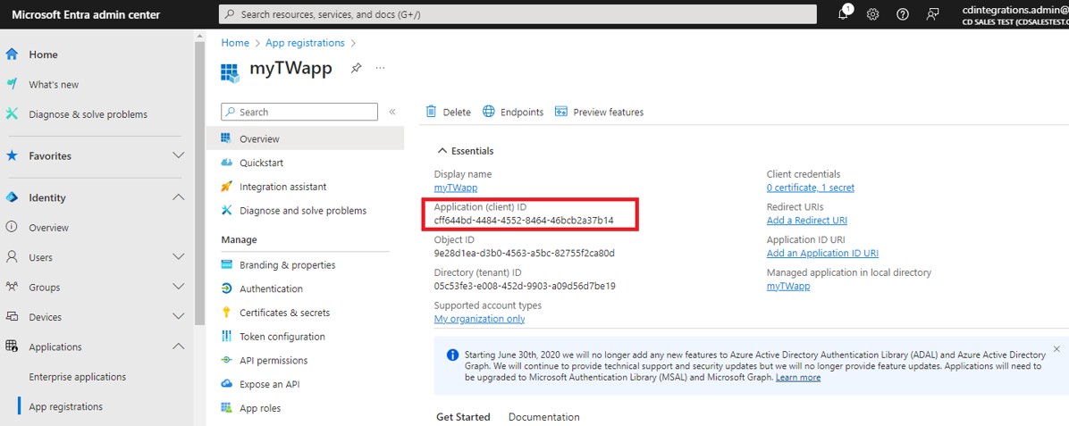Screen dimensions: 1069x426
Task: Click the Devices icon in sidebar
Action: pos(12,317)
